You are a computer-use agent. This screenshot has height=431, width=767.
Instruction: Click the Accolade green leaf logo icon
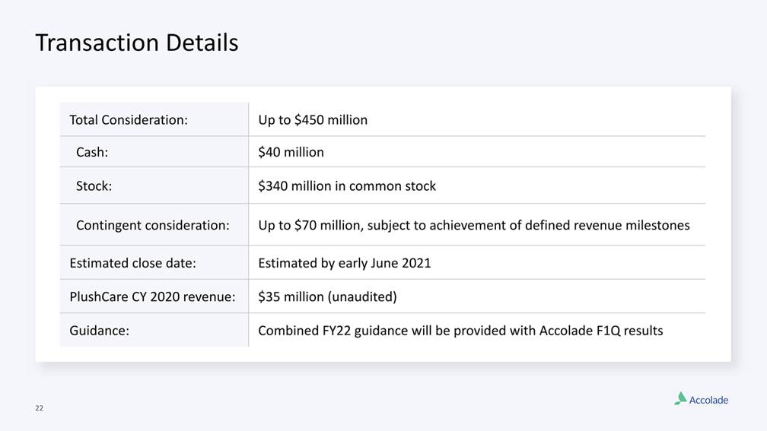click(680, 398)
